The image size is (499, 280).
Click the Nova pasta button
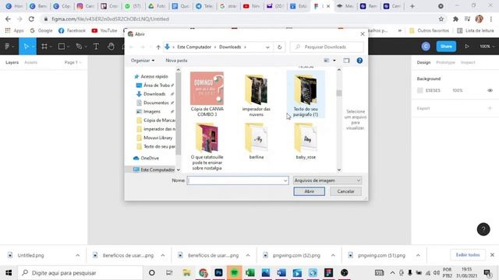(x=176, y=61)
